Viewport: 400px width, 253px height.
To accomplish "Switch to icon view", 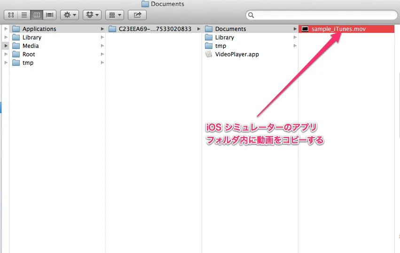I will pos(11,15).
